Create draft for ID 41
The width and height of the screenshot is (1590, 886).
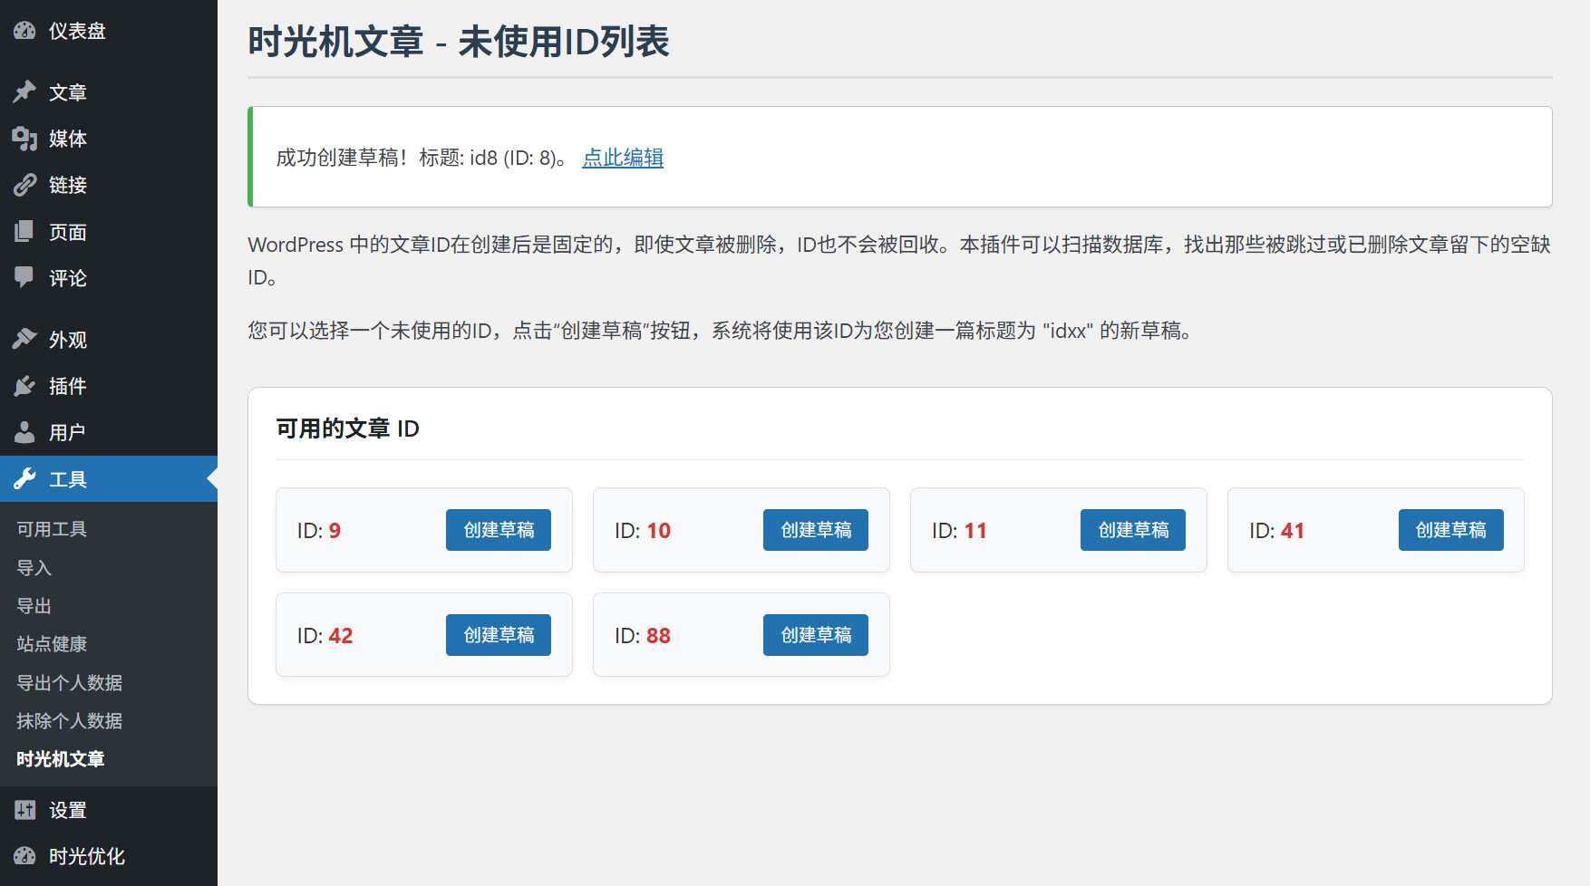point(1450,530)
